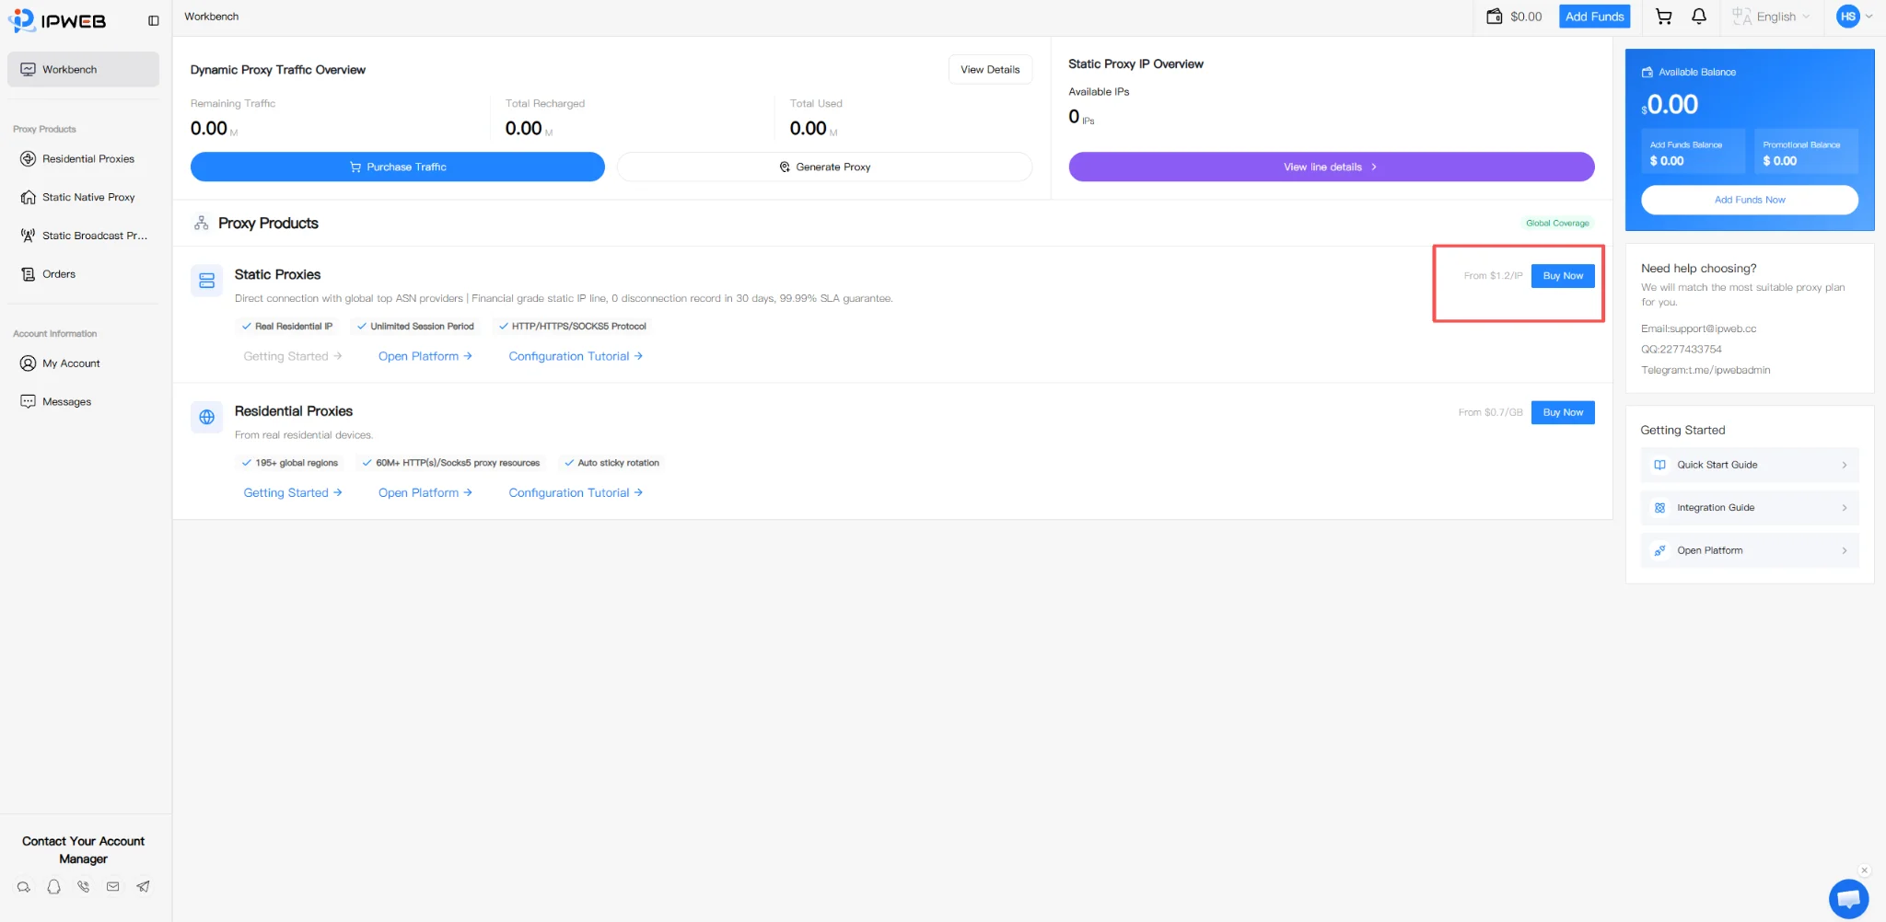
Task: Open Getting Started link under Residential Proxies
Action: coord(293,492)
